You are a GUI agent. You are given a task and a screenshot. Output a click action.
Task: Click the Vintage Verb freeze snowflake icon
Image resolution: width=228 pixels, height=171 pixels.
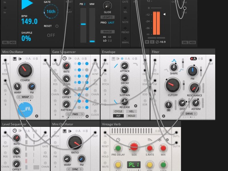160,140
